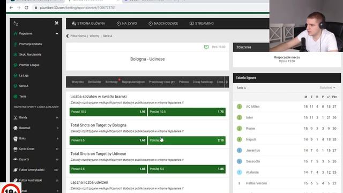
Task: Bet Poniżej 5.5 Udinese at 1.85
Action: coord(187,169)
